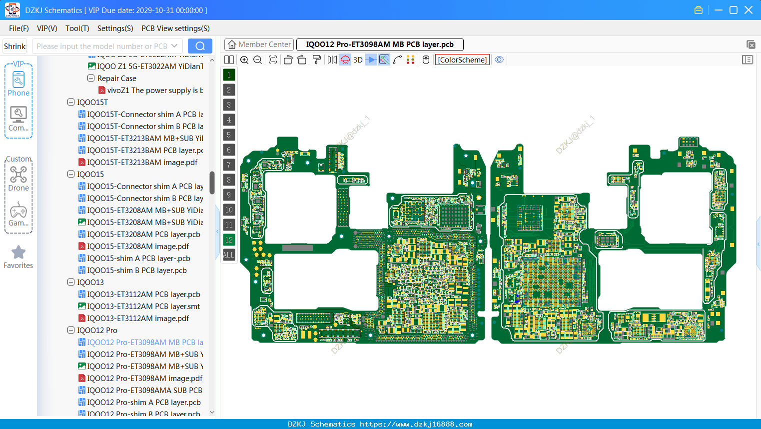The height and width of the screenshot is (429, 761).
Task: Mirror the PCB view horizontally
Action: coord(332,59)
